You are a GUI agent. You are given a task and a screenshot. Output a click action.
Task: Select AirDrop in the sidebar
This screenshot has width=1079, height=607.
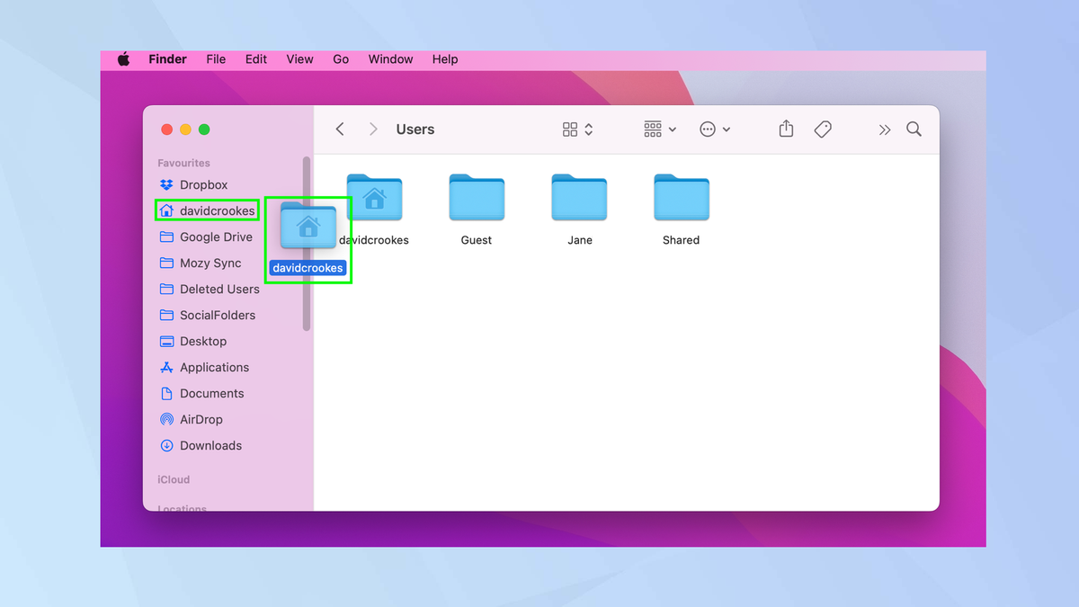(201, 419)
